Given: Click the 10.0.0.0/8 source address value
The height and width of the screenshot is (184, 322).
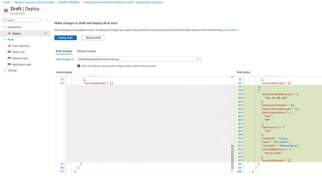Looking at the screenshot, I should click(273, 153).
